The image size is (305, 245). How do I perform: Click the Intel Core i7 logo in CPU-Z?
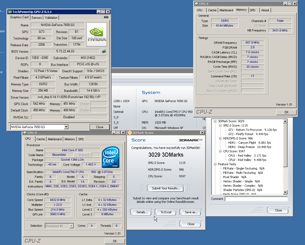pos(110,157)
